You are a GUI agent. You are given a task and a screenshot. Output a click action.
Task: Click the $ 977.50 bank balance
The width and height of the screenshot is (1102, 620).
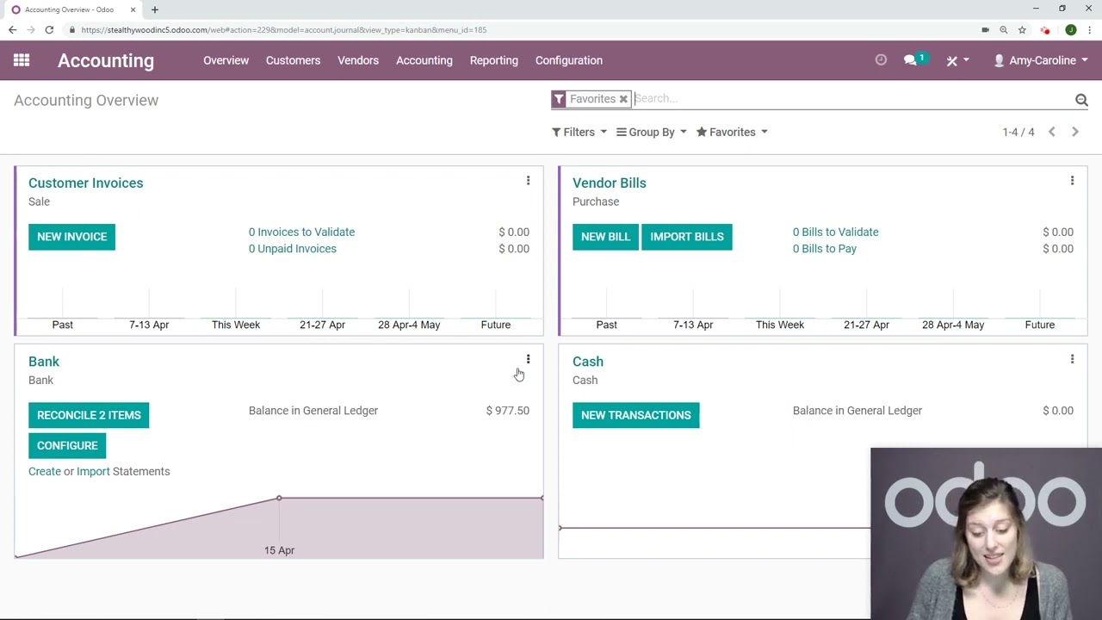pos(508,411)
